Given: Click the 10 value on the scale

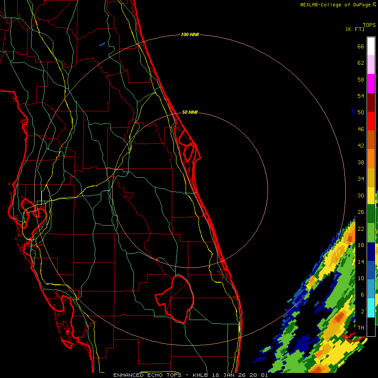Looking at the screenshot, I should (x=361, y=278).
